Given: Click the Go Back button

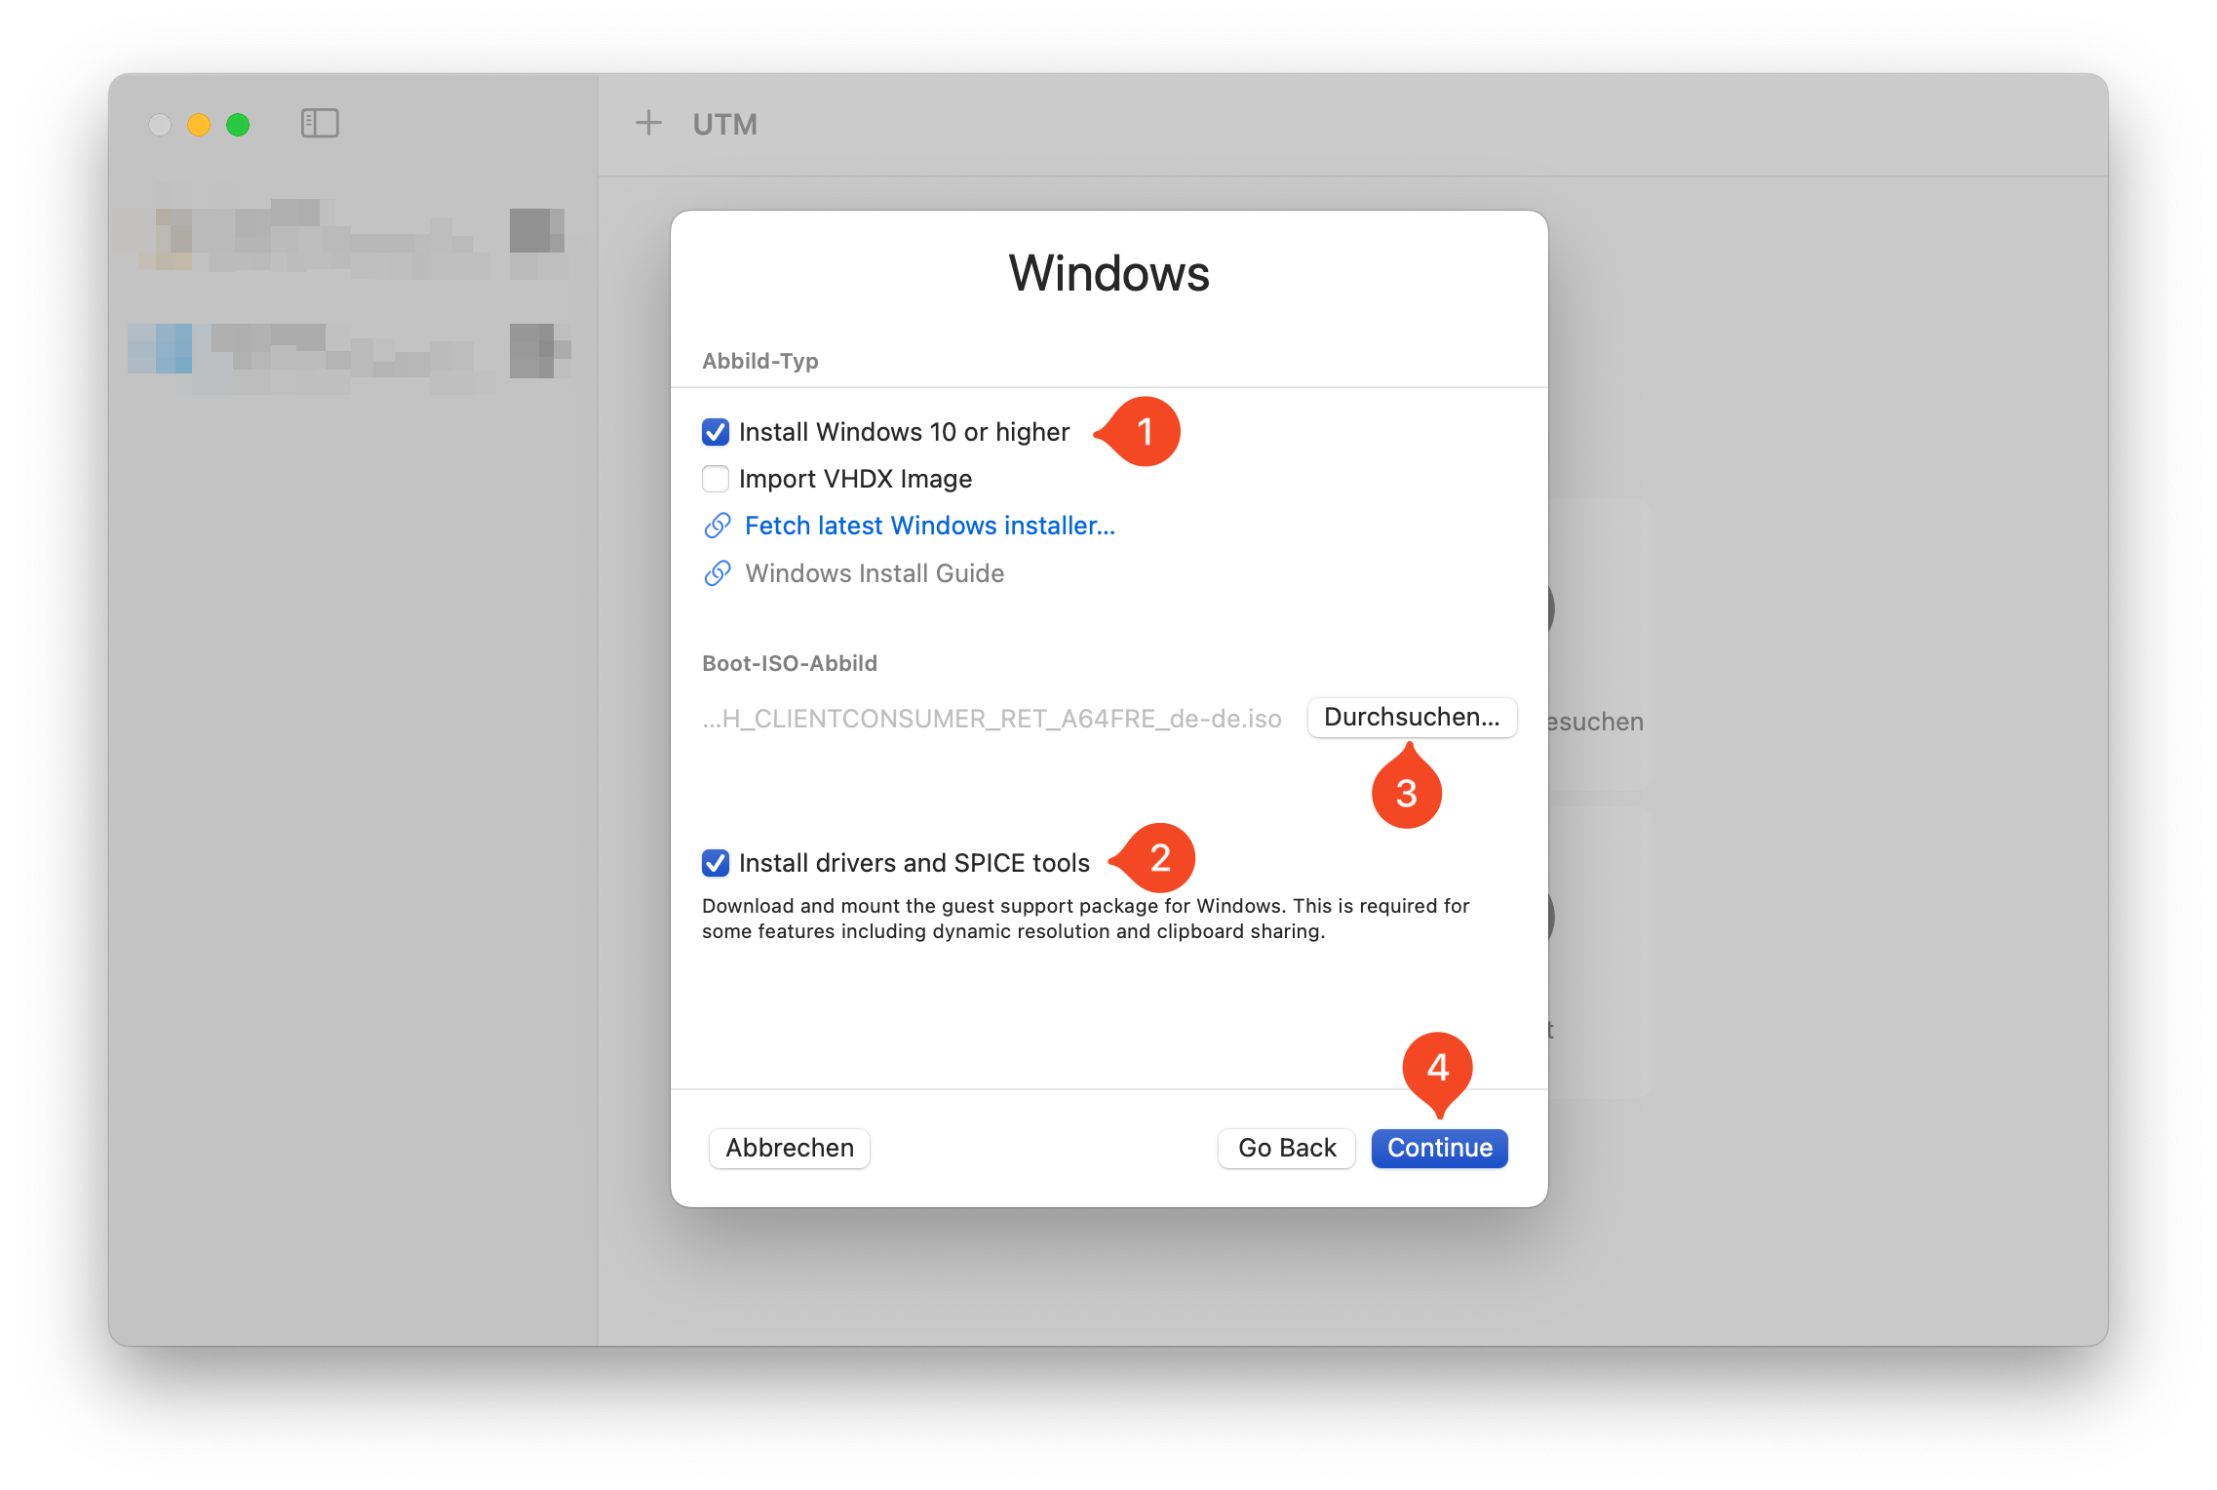Looking at the screenshot, I should (1286, 1148).
